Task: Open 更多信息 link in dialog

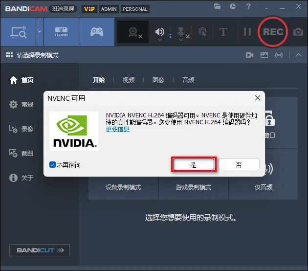Action: 118,129
